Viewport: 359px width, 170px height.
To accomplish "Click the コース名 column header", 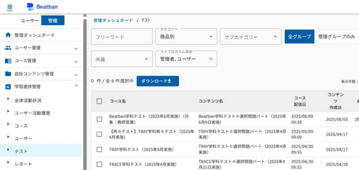I will pyautogui.click(x=117, y=101).
